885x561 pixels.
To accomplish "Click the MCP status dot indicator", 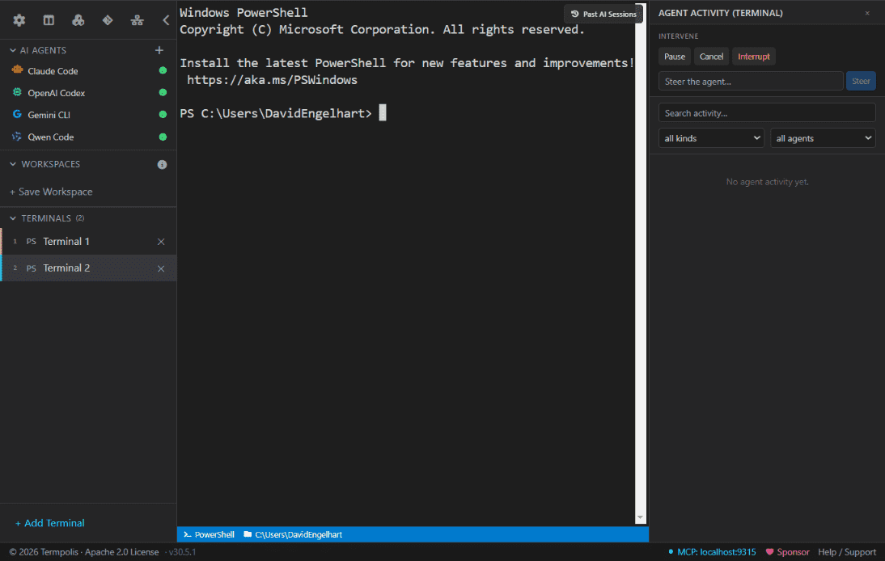I will (671, 552).
